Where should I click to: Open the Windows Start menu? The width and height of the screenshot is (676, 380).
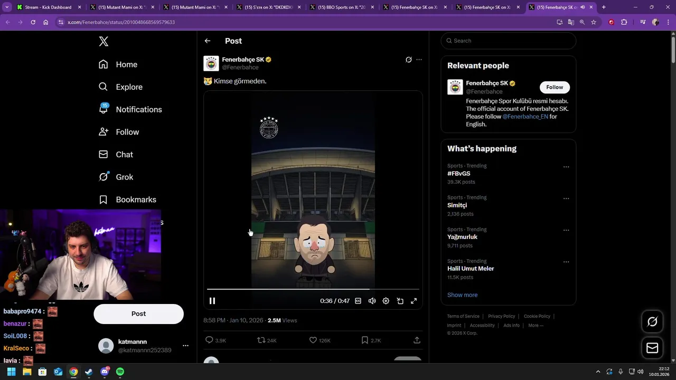pos(11,372)
